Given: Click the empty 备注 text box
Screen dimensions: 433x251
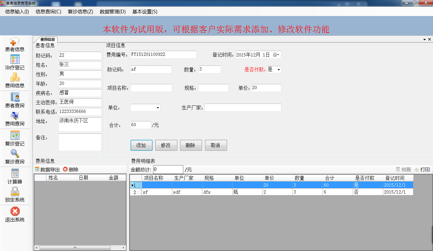Looking at the screenshot, I should point(80,142).
